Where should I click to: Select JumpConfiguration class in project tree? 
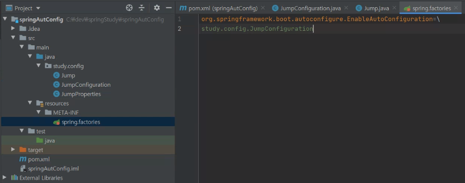(86, 85)
